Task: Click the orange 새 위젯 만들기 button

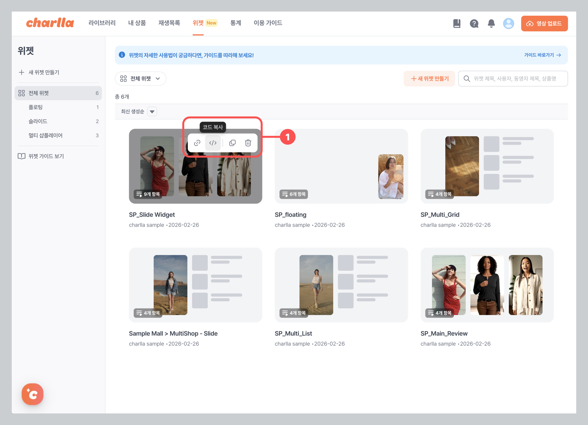Action: click(429, 79)
